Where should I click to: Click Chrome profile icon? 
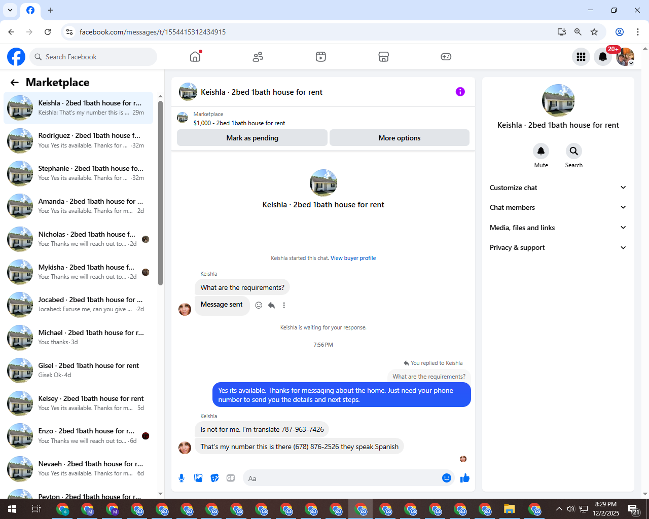point(620,32)
